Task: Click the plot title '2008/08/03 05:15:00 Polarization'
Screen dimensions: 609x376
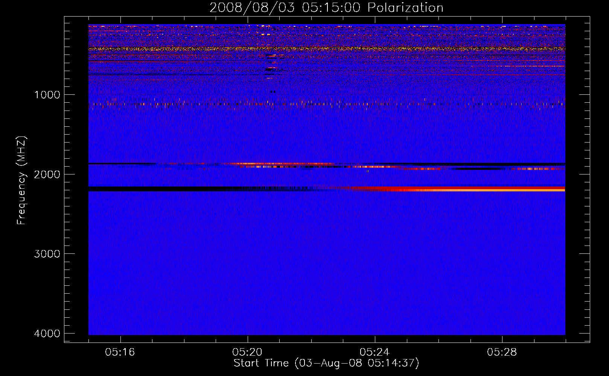Action: click(x=326, y=8)
